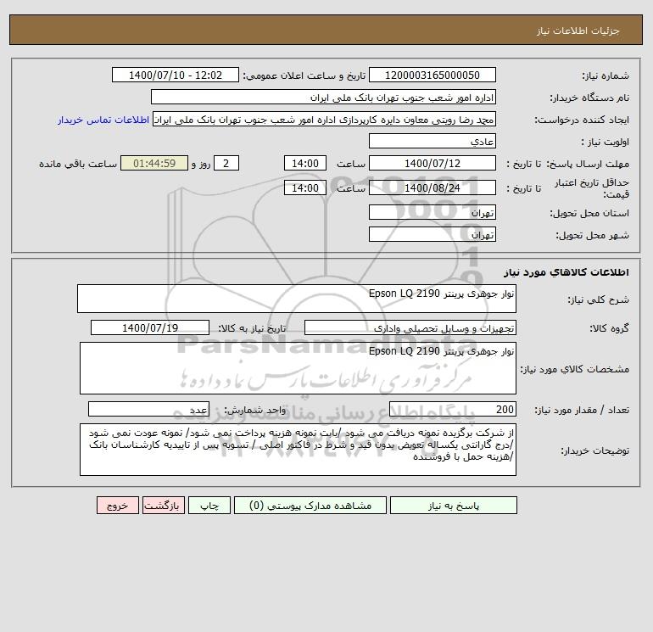Click the خروج exit button
This screenshot has height=632, width=653.
117,506
